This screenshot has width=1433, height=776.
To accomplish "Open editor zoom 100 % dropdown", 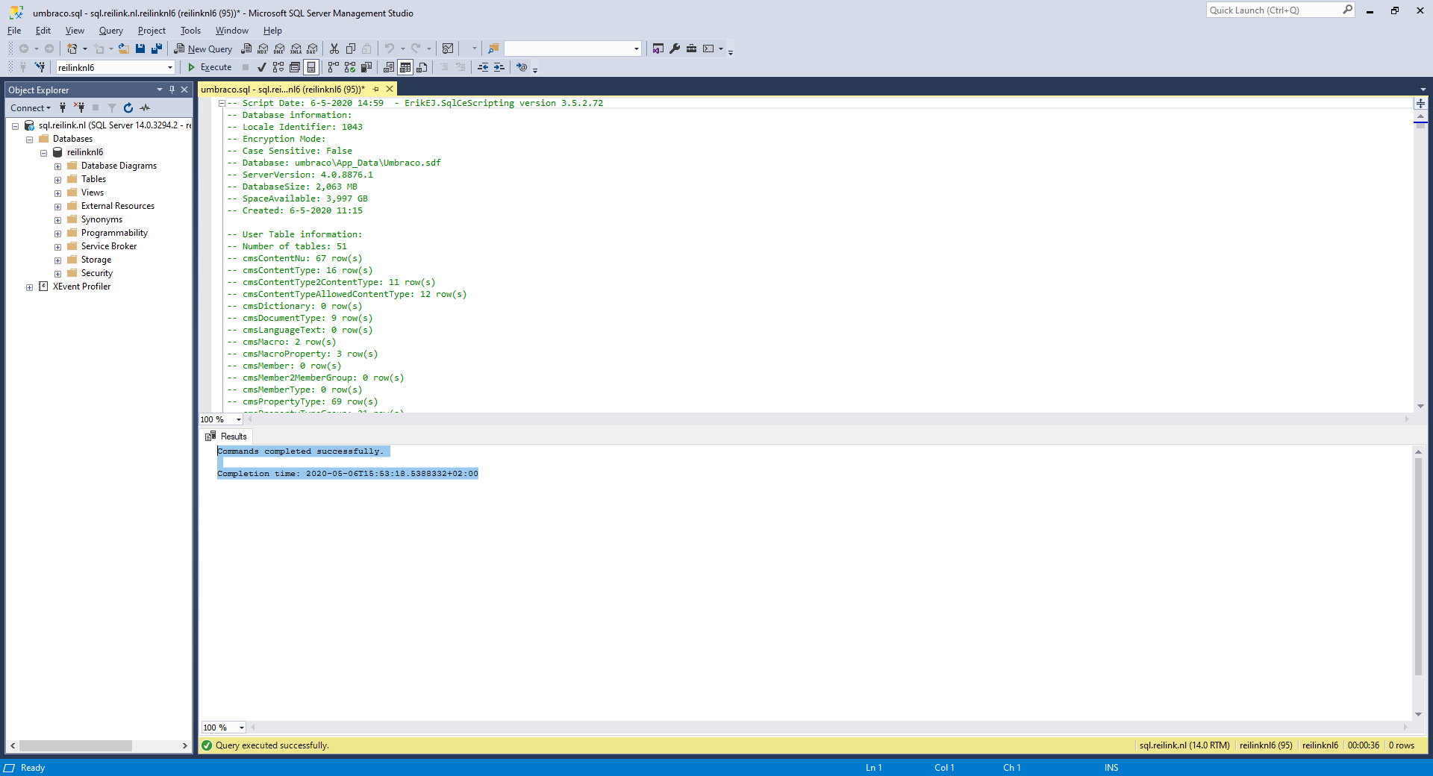I will click(239, 419).
